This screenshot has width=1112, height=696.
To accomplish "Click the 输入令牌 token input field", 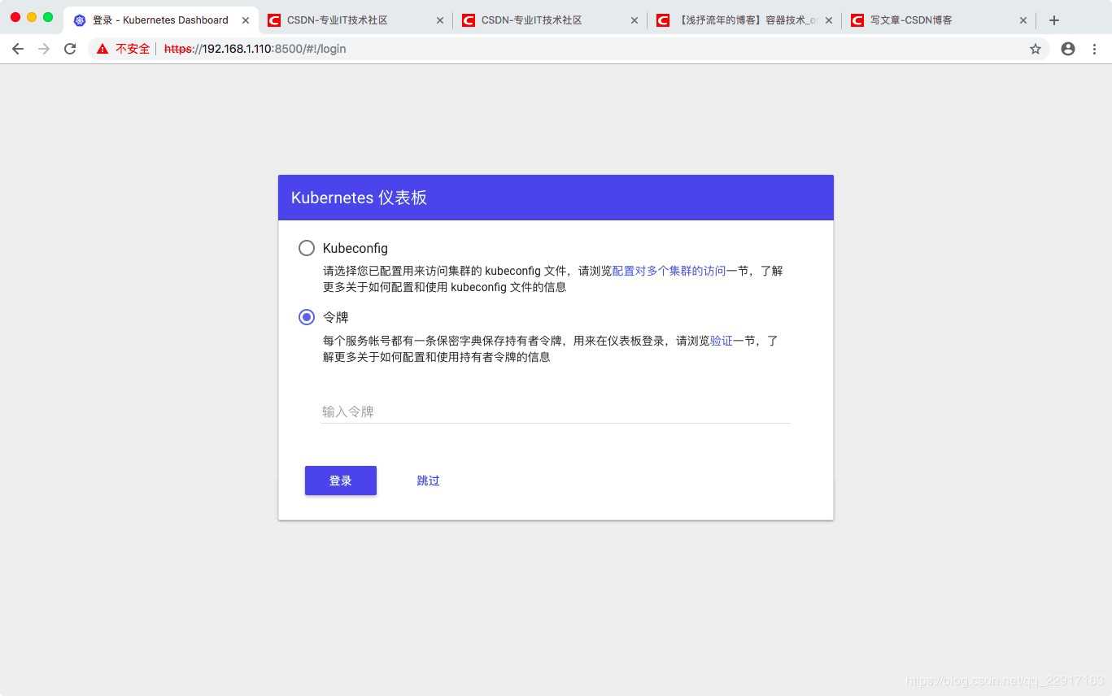I will coord(556,411).
